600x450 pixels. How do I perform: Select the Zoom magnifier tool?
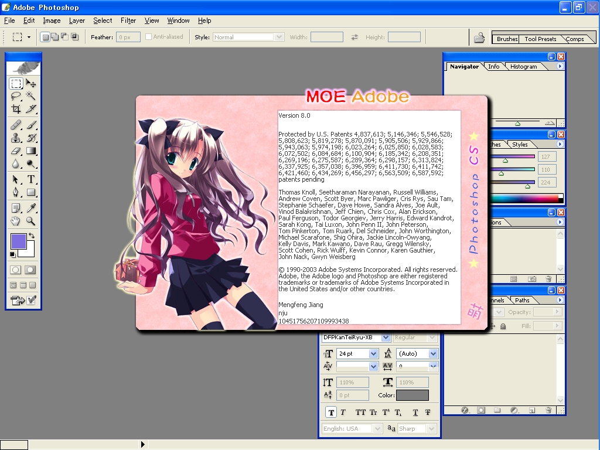(31, 221)
